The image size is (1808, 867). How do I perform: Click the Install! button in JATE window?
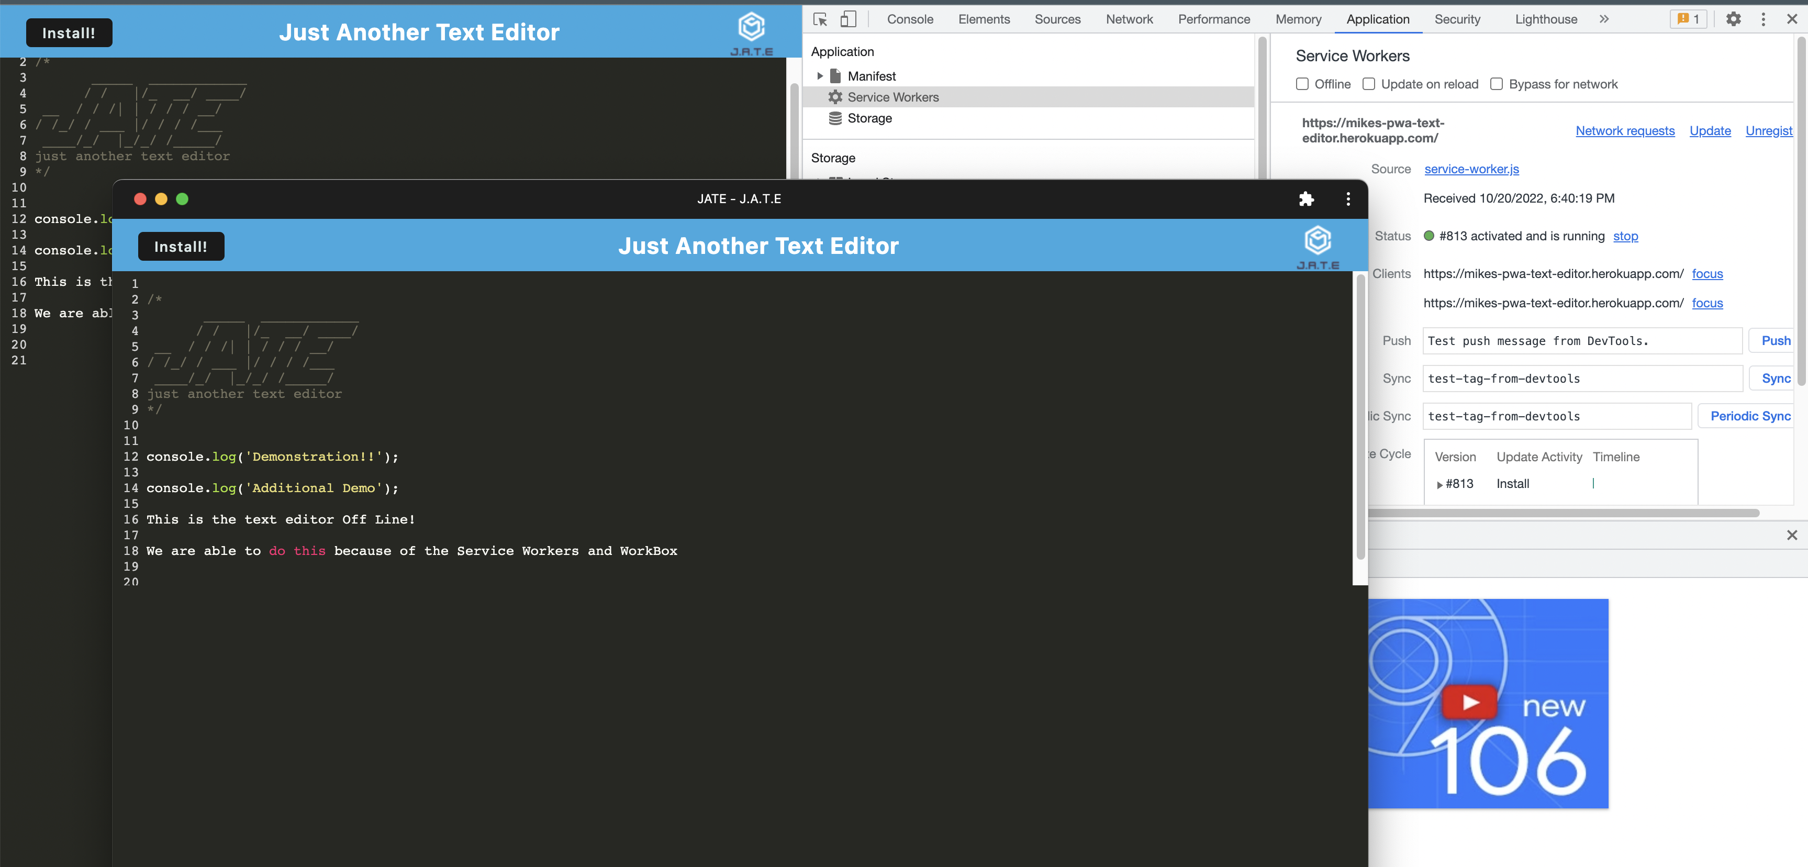pos(181,246)
